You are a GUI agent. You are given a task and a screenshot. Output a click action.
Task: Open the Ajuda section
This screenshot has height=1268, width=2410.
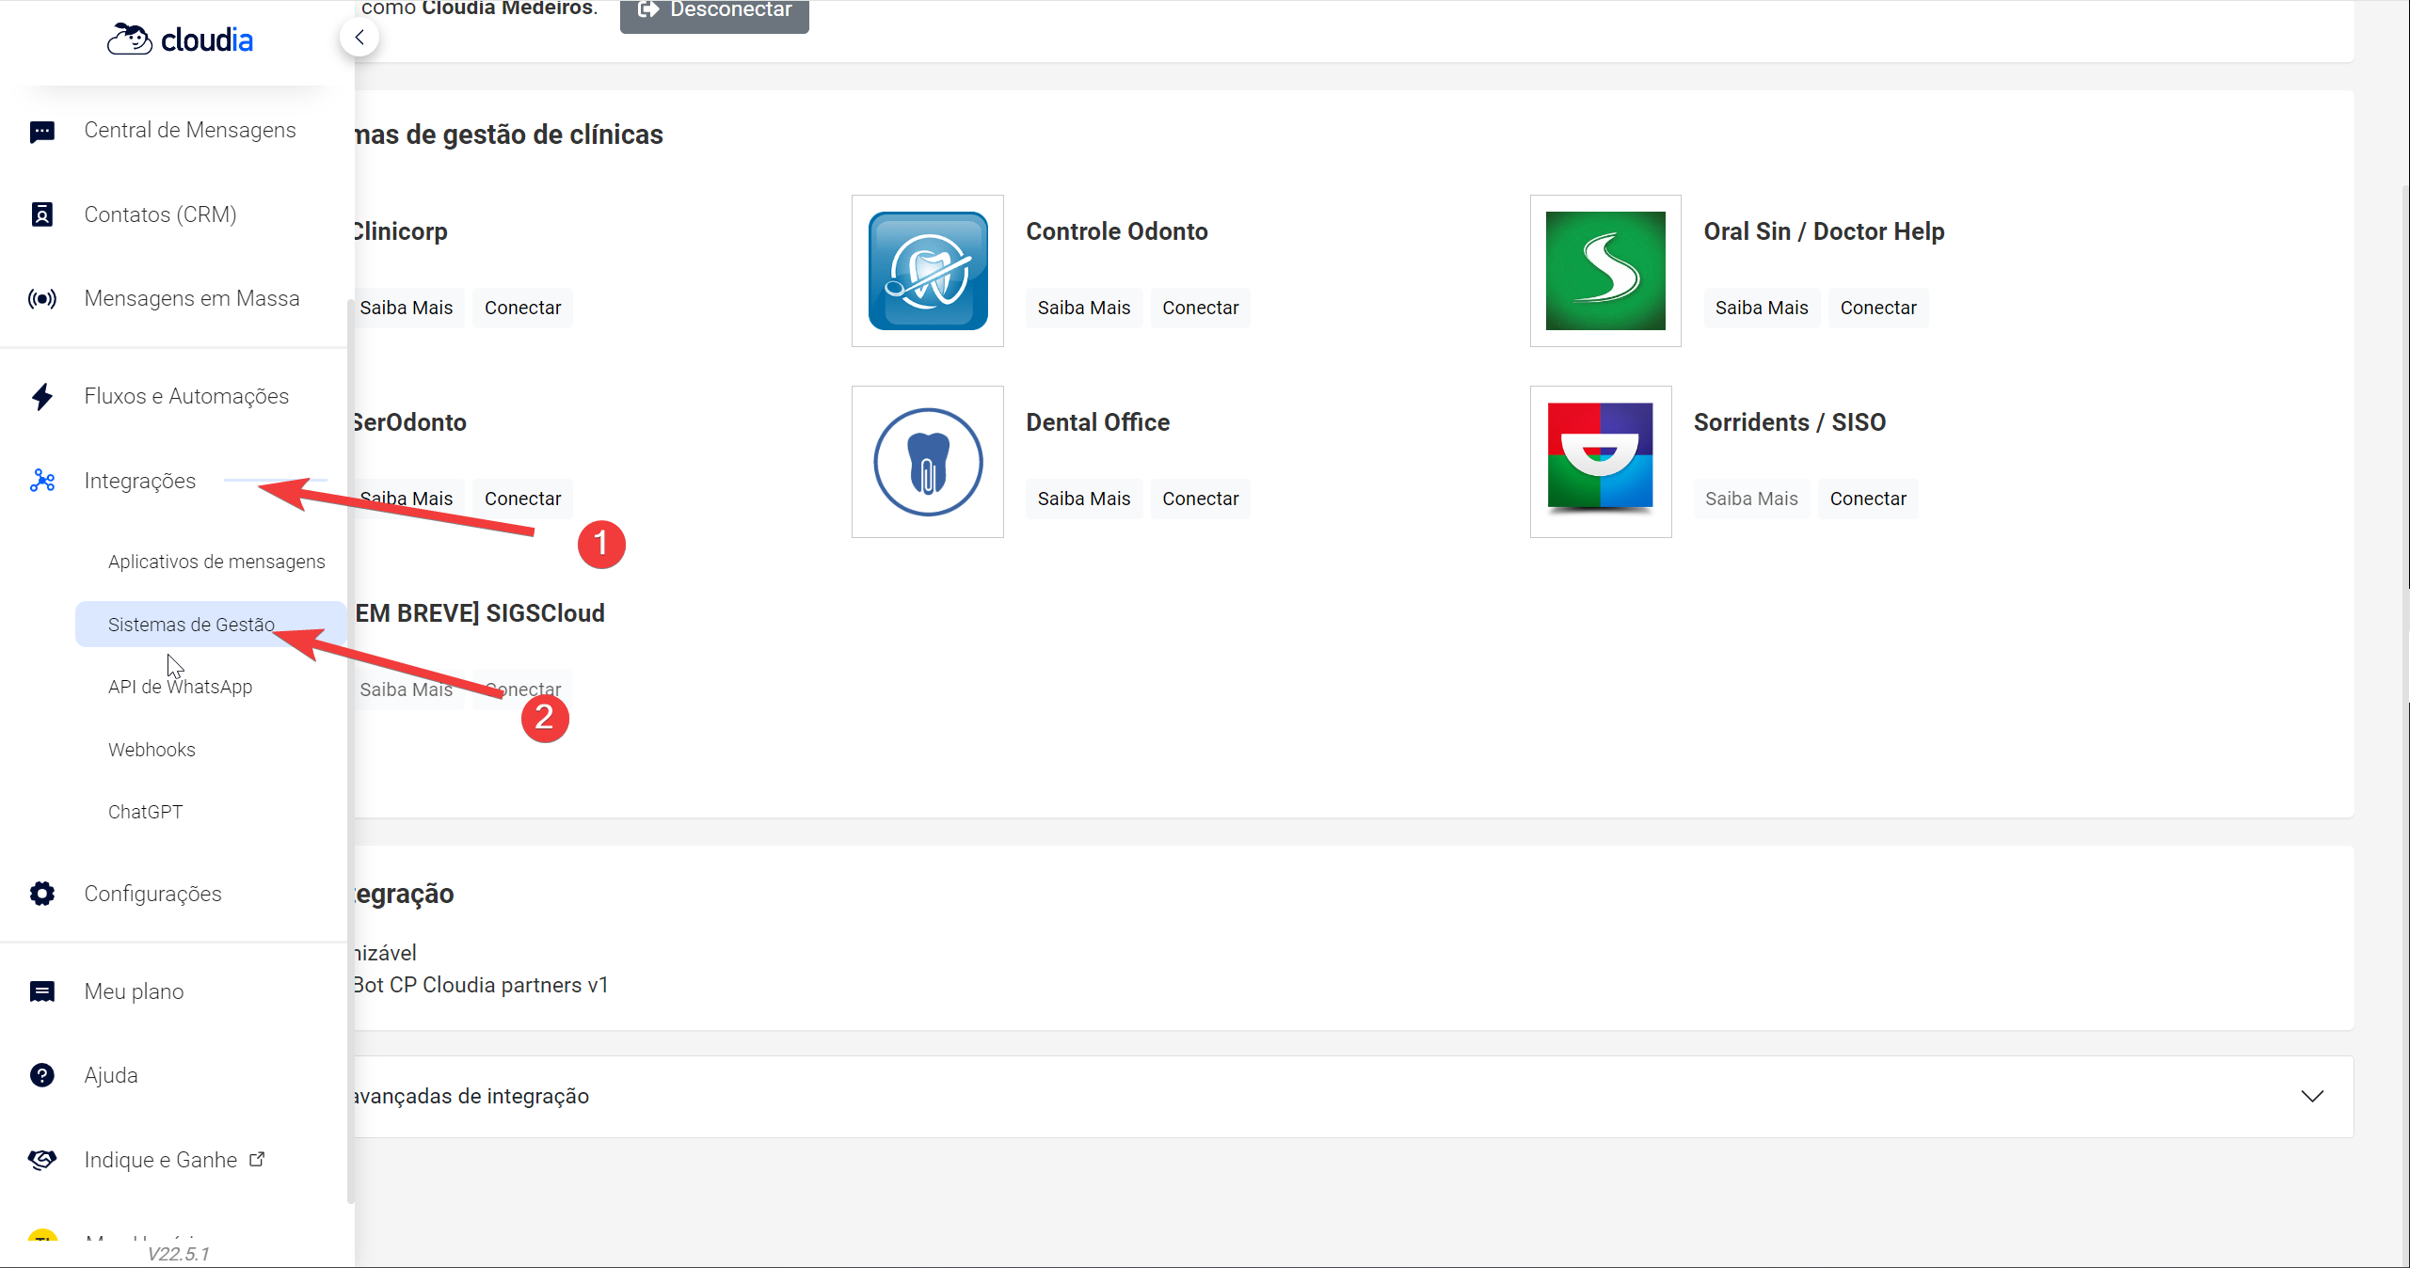111,1075
